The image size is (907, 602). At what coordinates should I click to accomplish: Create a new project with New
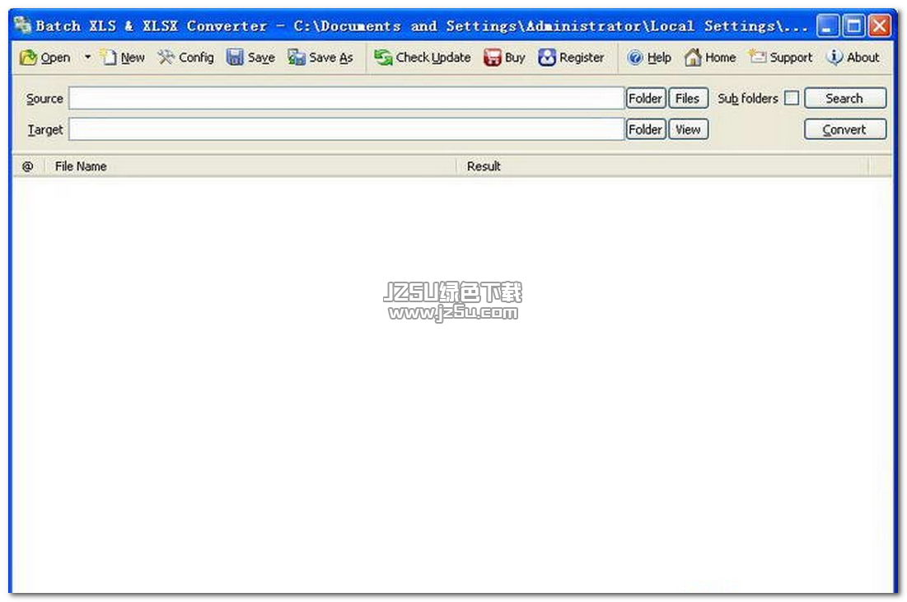[122, 58]
